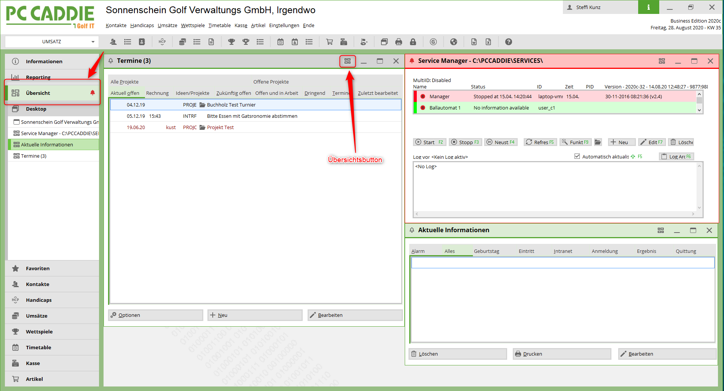This screenshot has height=391, width=724.
Task: Collapse the Desktop sidebar section
Action: click(x=52, y=109)
